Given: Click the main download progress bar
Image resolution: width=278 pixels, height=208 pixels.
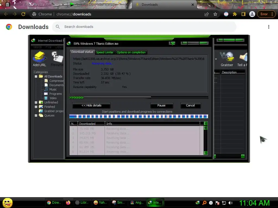Looking at the screenshot, I should 139,97.
